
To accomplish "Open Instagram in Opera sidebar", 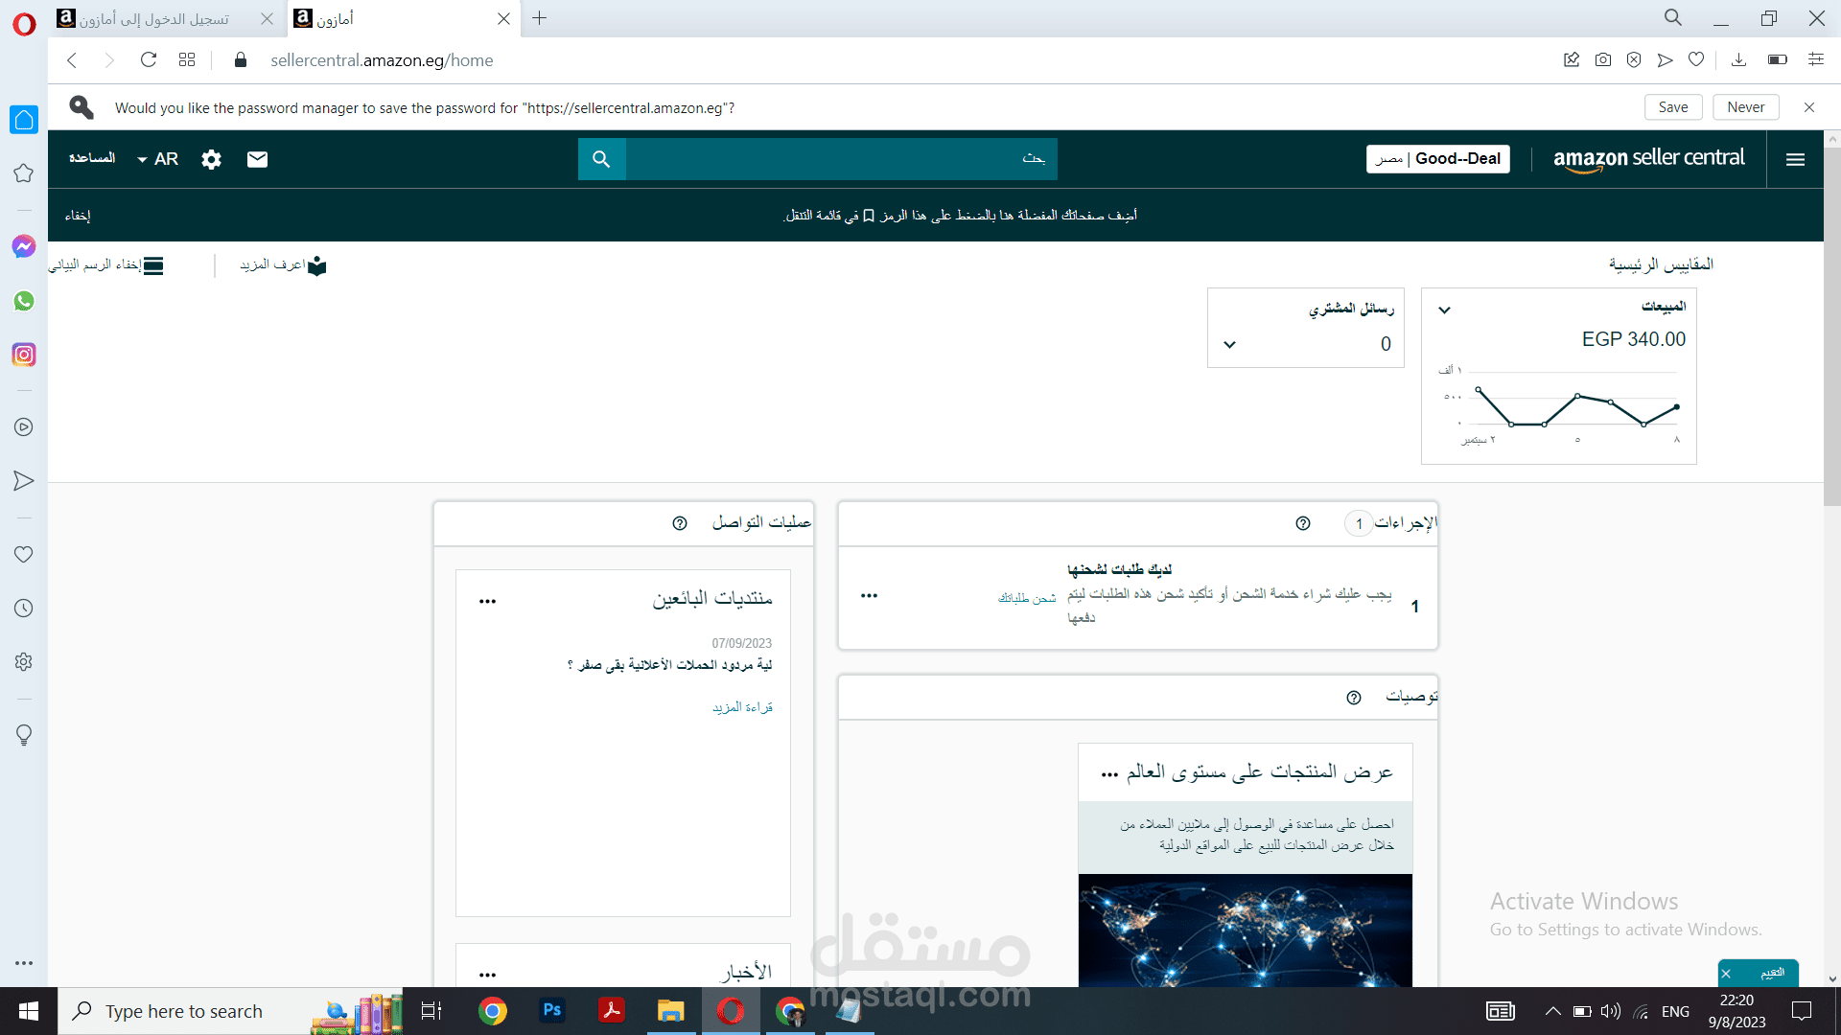I will pos(24,355).
